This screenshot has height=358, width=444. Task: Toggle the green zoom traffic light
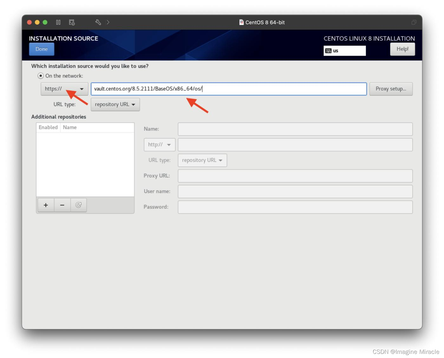click(45, 22)
